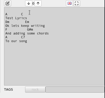Click the transpose value 0
This screenshot has height=98, width=105.
pos(33,4)
